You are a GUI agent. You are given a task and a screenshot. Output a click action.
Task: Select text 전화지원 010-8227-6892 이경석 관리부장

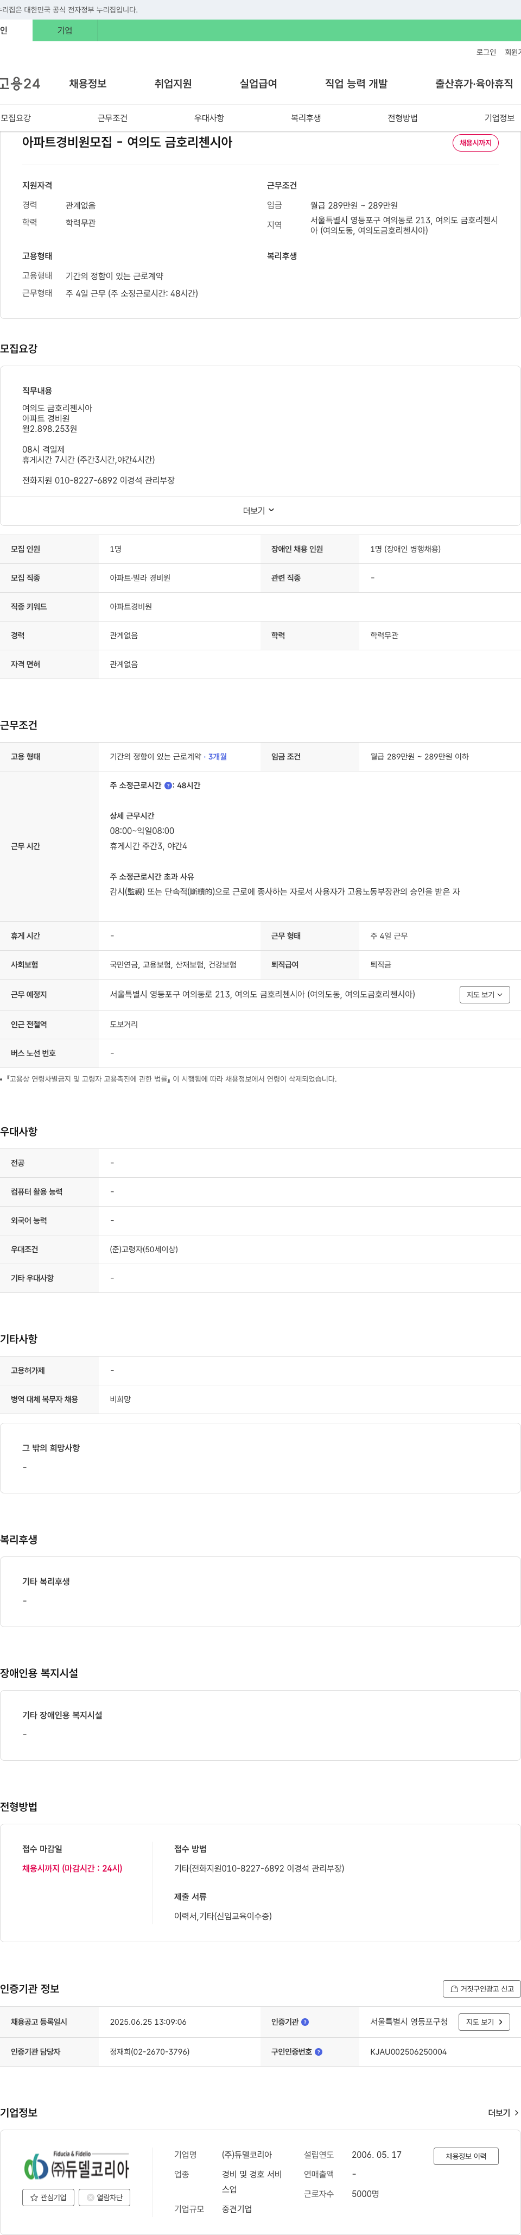[x=98, y=480]
